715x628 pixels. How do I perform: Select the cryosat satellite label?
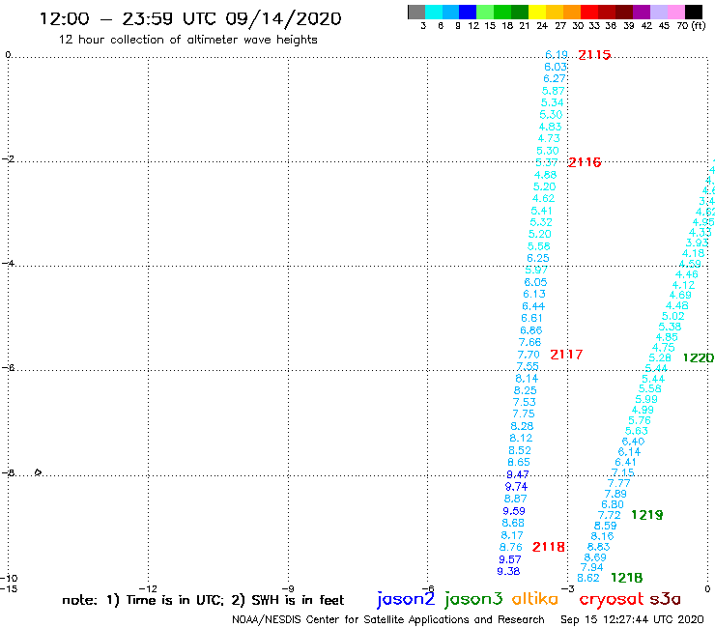[x=612, y=600]
